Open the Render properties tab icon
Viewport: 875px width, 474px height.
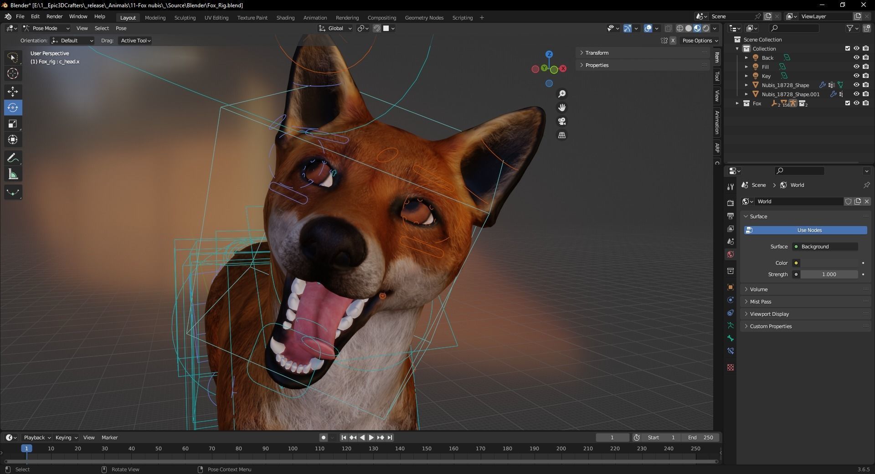click(x=731, y=203)
